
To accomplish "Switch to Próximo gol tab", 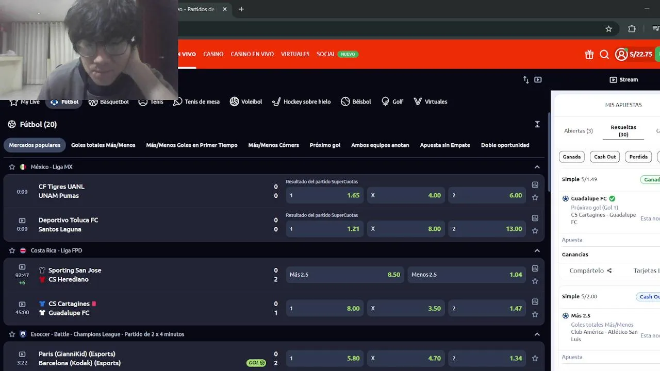I will [325, 145].
